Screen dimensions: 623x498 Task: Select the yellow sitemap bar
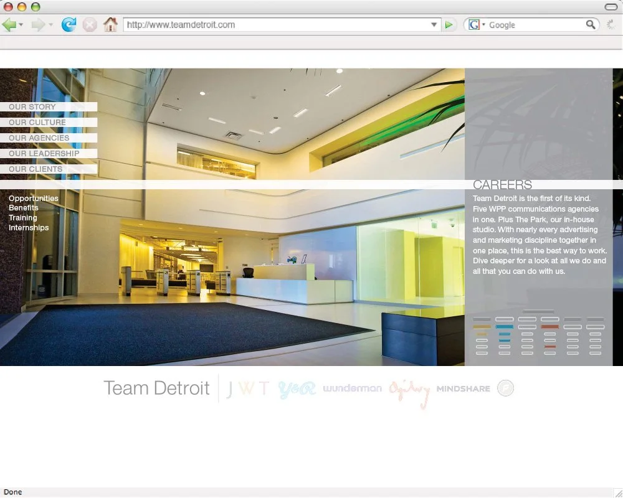pyautogui.click(x=482, y=327)
